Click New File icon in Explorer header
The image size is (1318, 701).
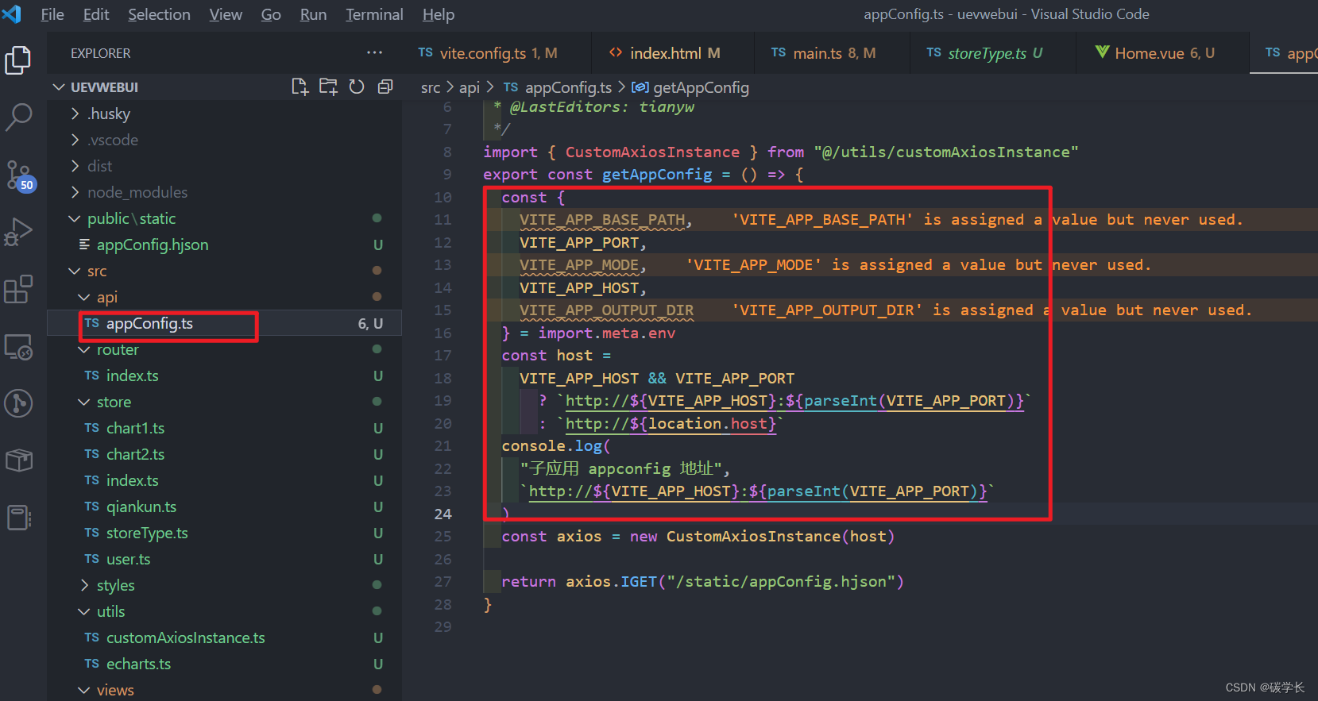[300, 87]
